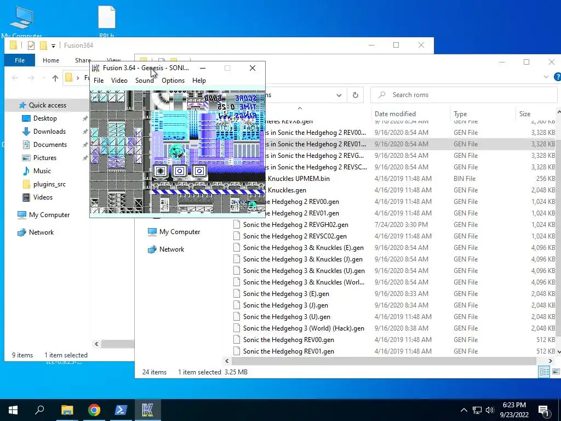561x421 pixels.
Task: Open PowerShell from taskbar
Action: point(121,410)
